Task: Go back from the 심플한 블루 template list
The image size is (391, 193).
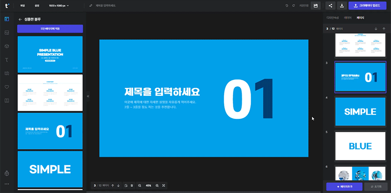Action: [x=20, y=20]
